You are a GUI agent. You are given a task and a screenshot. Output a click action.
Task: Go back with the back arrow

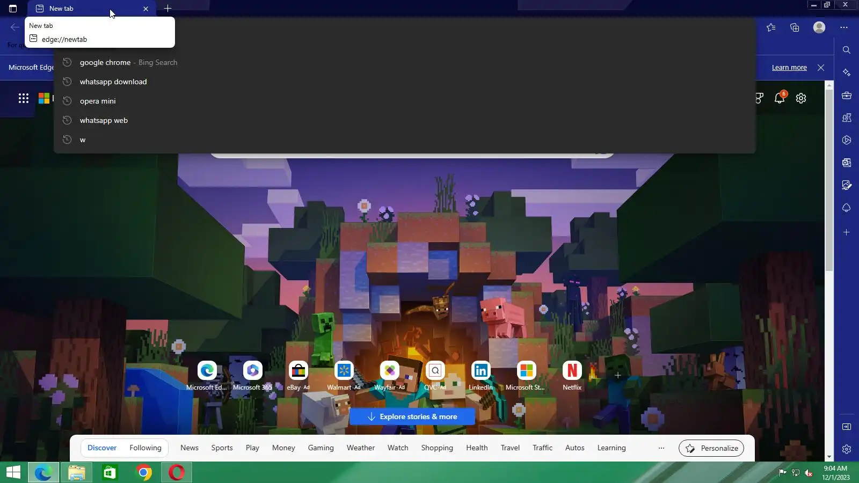tap(14, 27)
